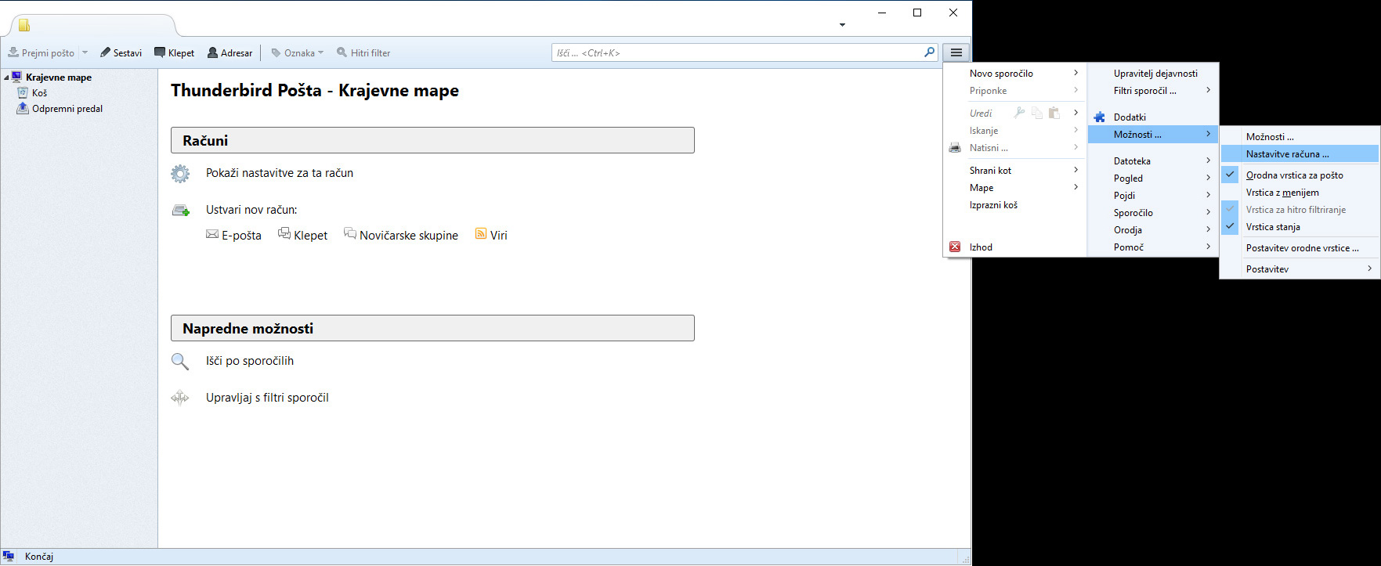Click the gear icon for account settings

180,174
